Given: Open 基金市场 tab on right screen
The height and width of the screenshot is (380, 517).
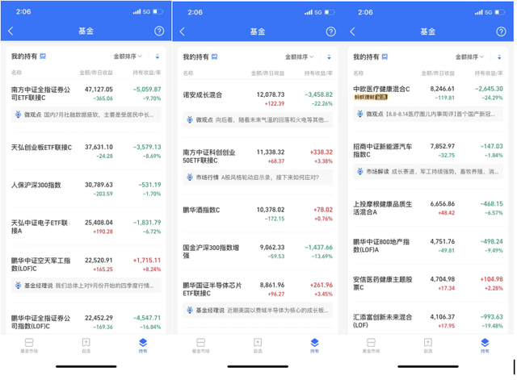Looking at the screenshot, I should [x=371, y=346].
